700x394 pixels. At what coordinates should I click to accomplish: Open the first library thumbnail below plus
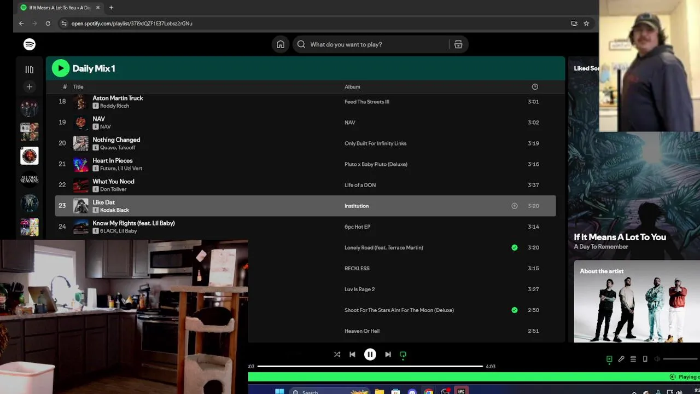pos(30,108)
